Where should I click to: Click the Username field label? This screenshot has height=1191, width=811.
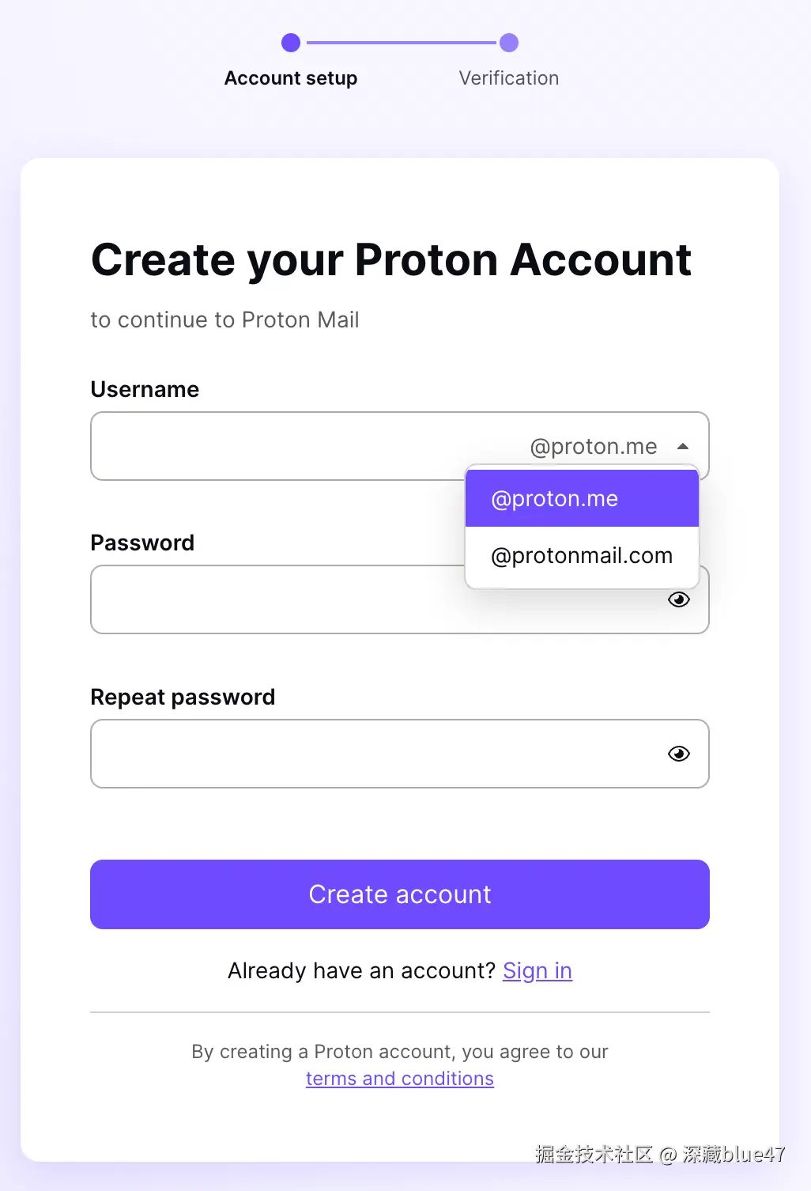click(x=145, y=389)
